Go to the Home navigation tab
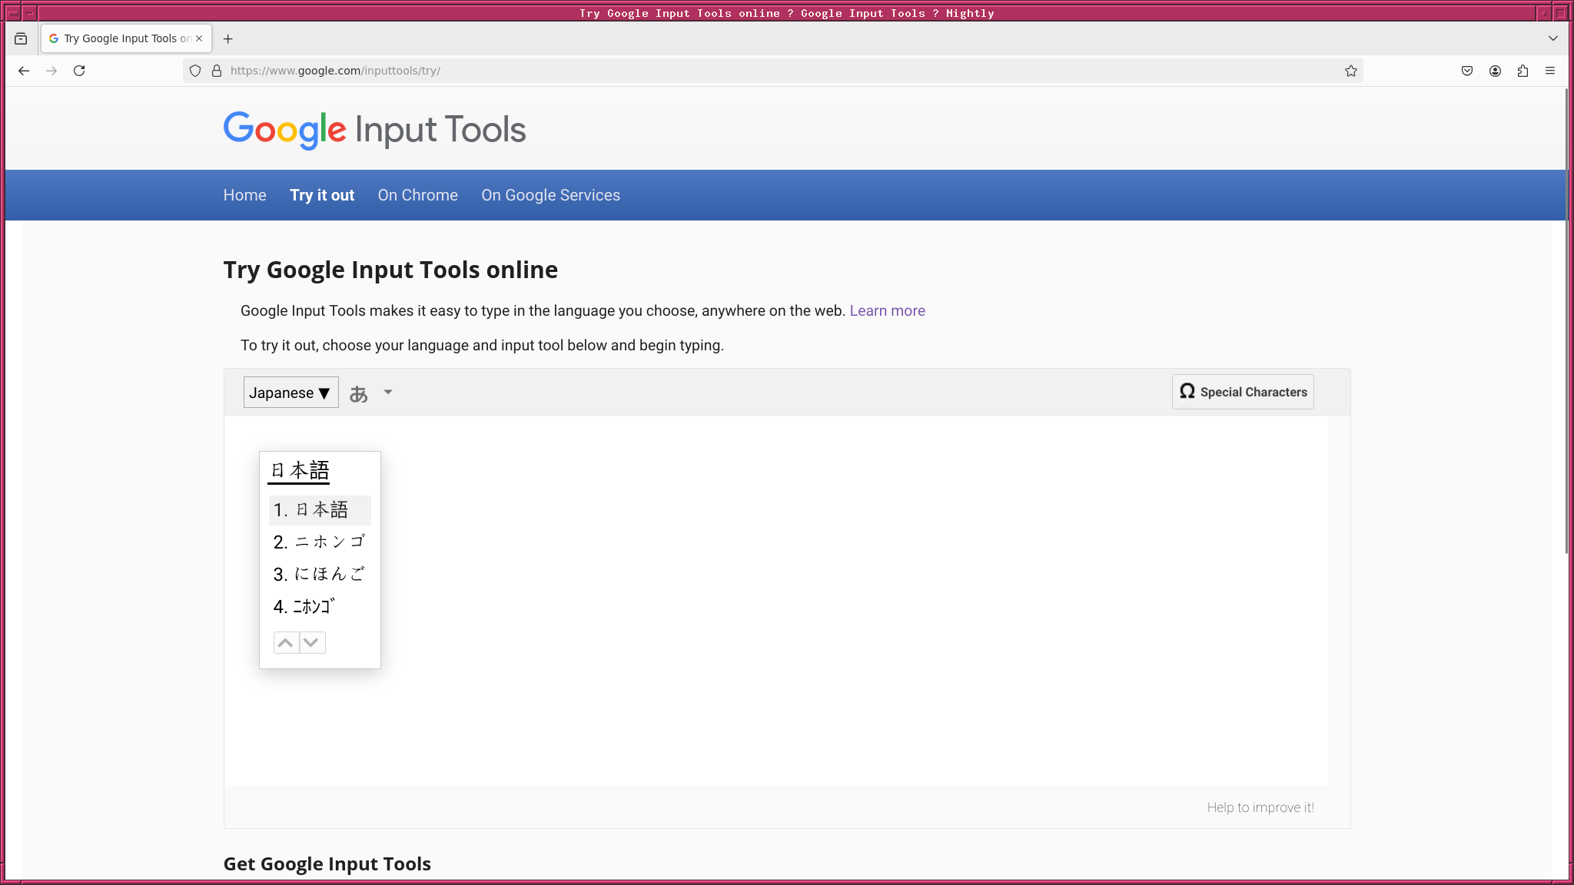Image resolution: width=1574 pixels, height=885 pixels. (x=244, y=195)
